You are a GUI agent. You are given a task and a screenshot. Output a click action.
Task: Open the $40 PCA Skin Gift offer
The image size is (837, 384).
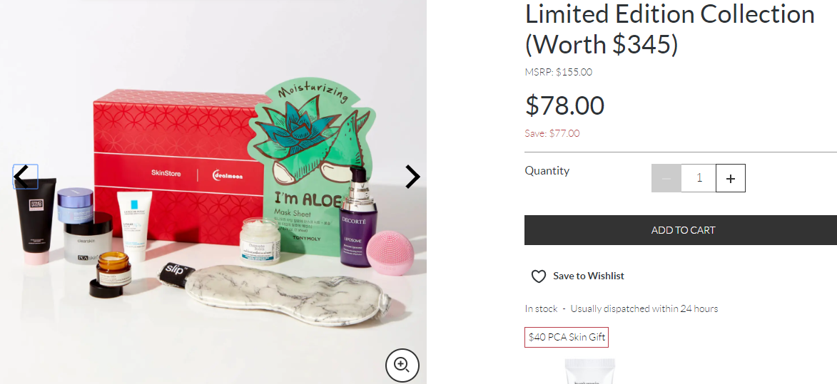click(x=567, y=337)
